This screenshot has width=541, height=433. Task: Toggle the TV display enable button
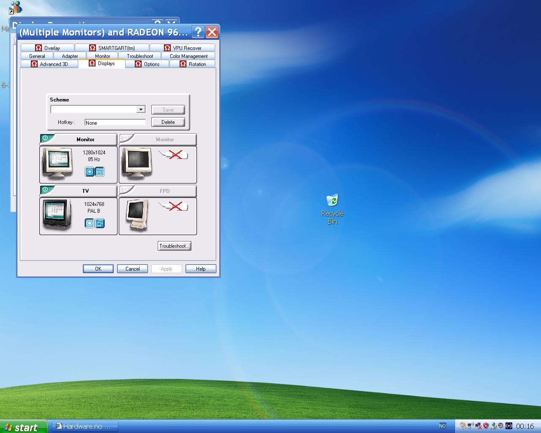tap(45, 189)
